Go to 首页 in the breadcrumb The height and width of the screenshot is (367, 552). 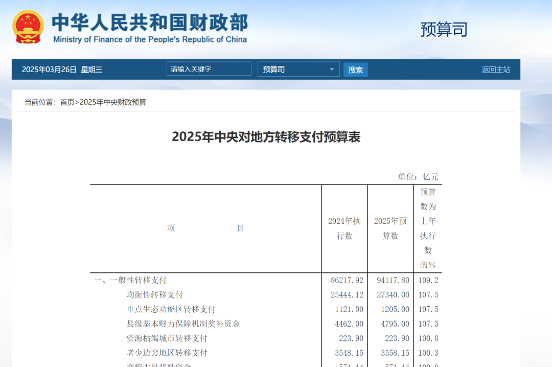pos(67,102)
